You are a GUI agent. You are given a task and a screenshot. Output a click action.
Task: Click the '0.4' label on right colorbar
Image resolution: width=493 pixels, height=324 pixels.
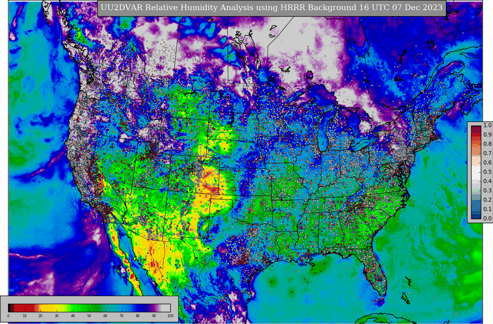487,181
